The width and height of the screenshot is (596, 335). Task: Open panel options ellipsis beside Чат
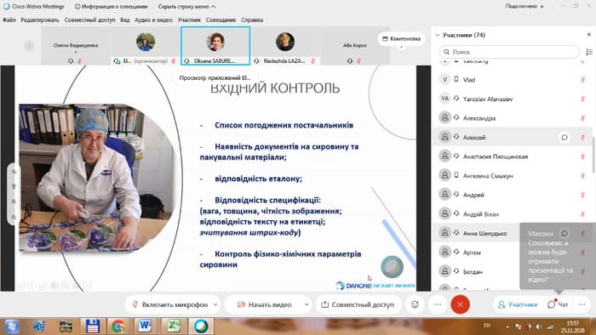click(x=582, y=304)
